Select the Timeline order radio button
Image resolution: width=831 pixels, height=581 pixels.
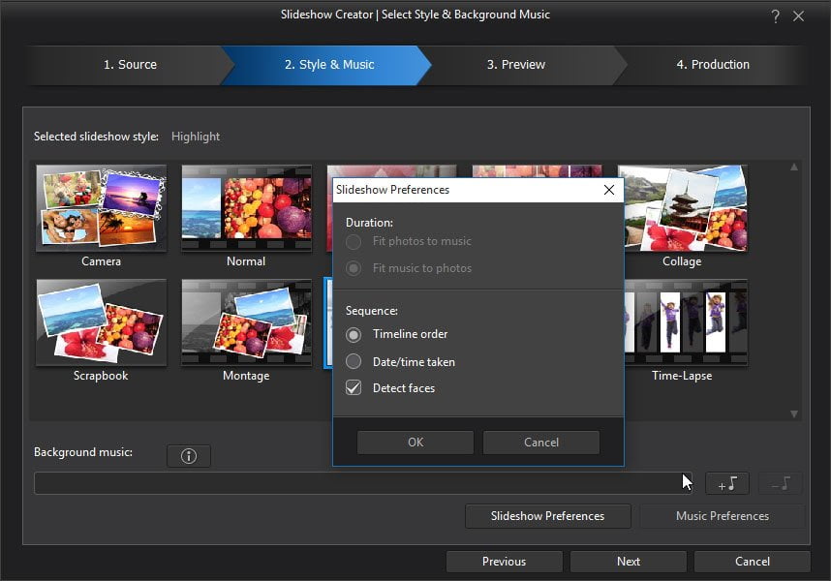click(x=354, y=335)
